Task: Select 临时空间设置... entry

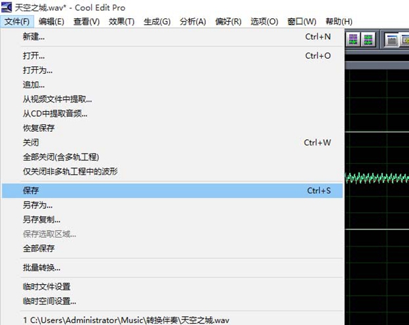Action: 172,301
